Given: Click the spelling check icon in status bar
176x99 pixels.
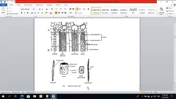Looking at the screenshot, I should (x=23, y=92).
